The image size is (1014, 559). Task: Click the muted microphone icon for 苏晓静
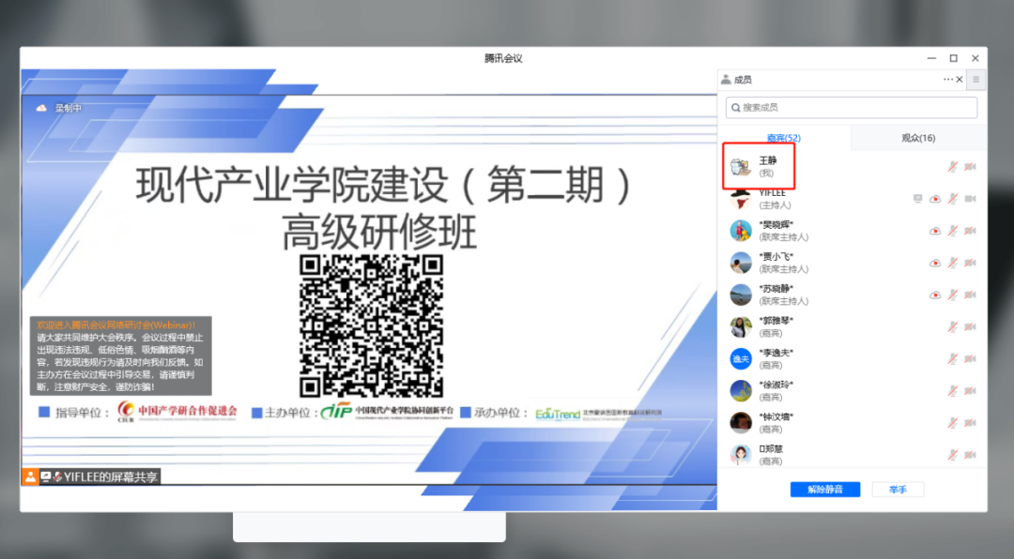click(x=953, y=295)
